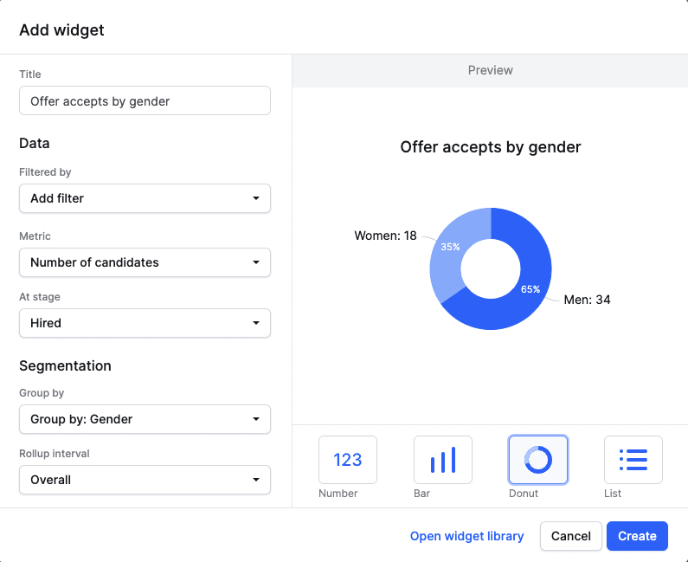Click the Preview panel header
Screen dimensions: 688x562
490,70
